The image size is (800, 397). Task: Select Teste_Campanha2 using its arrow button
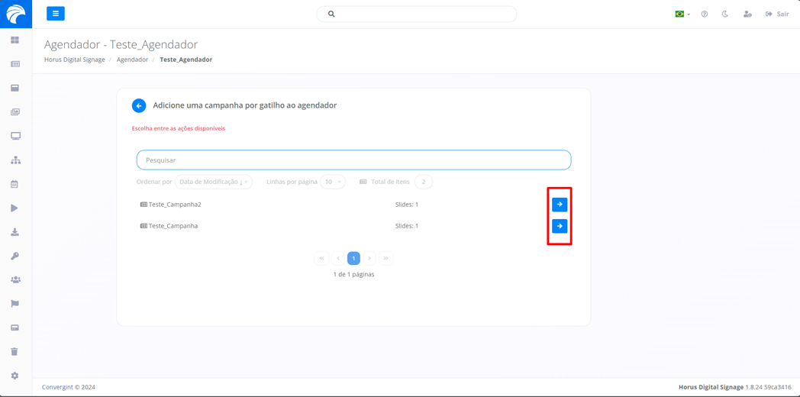click(560, 205)
